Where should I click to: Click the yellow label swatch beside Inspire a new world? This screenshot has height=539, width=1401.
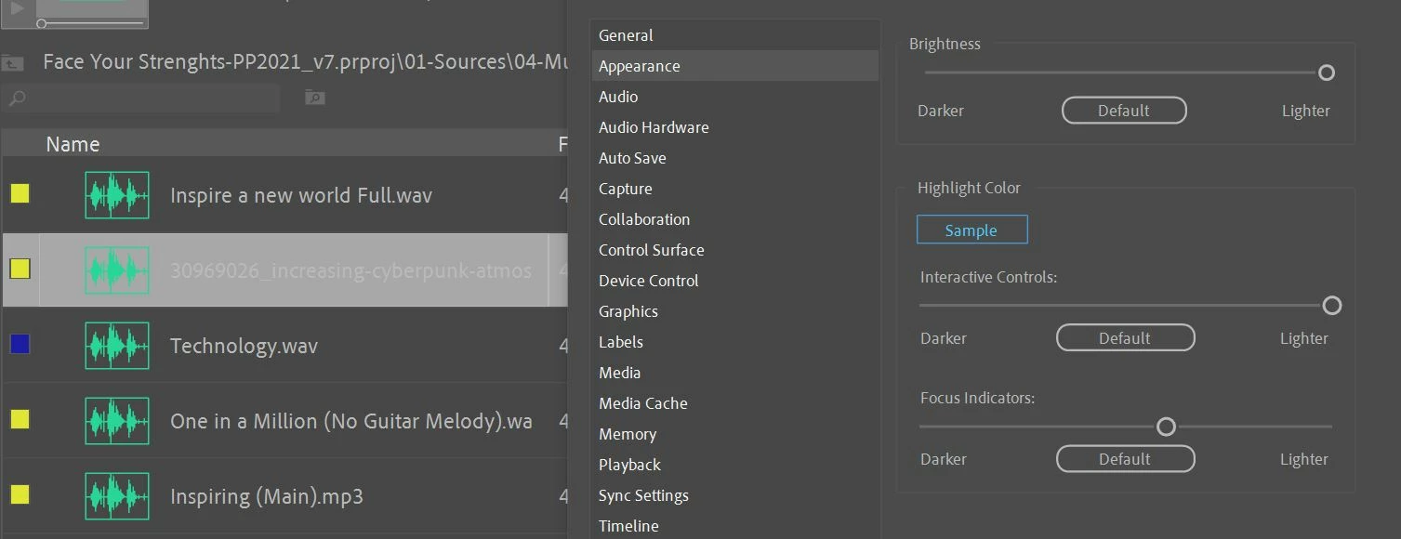(x=20, y=193)
